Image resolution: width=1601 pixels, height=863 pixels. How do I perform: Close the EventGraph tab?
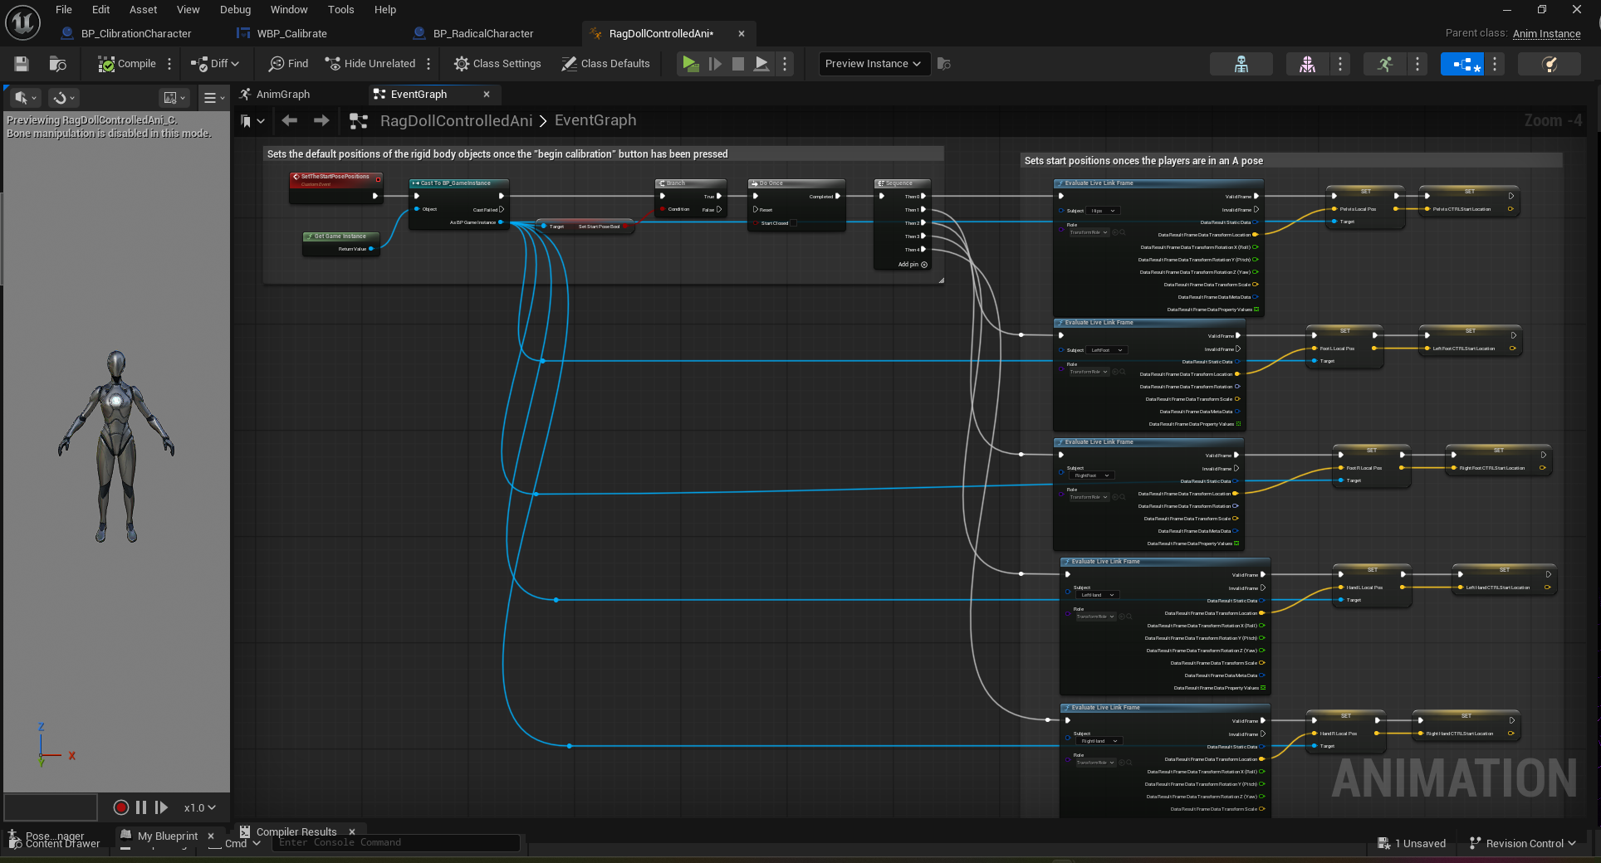(487, 95)
